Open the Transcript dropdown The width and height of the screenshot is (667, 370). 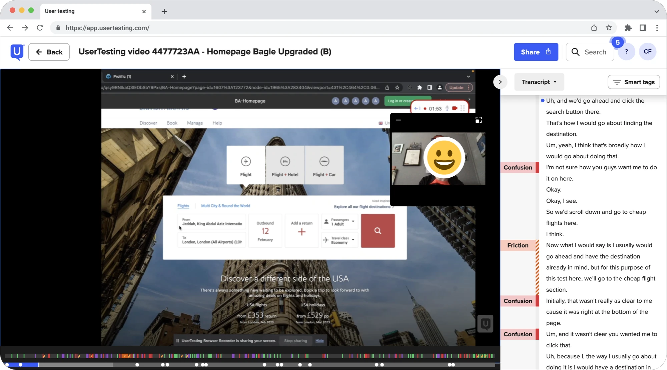point(539,82)
